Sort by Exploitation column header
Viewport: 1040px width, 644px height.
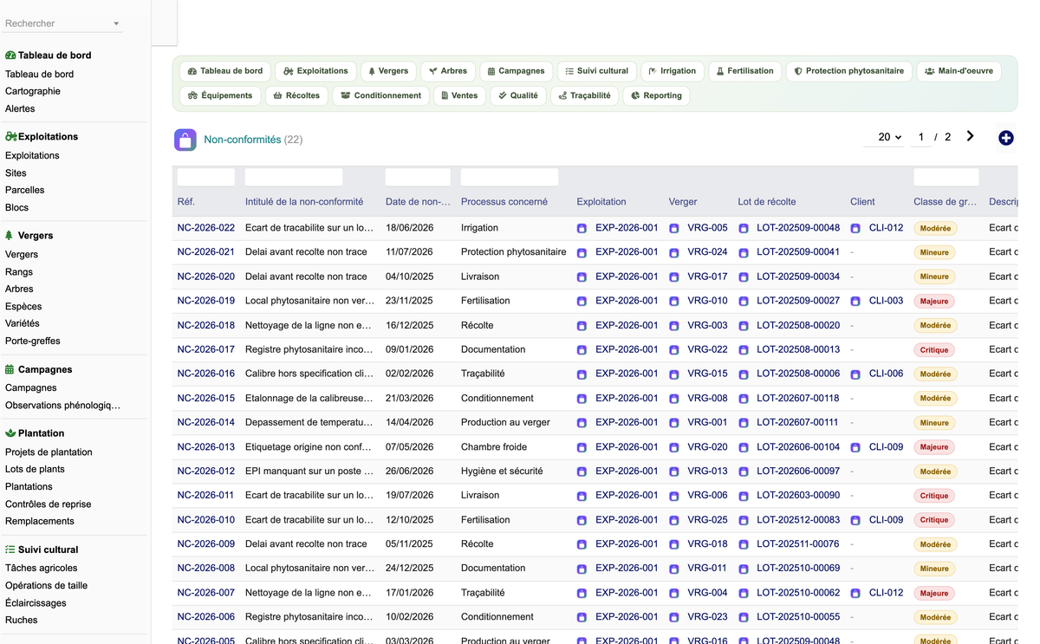tap(601, 202)
